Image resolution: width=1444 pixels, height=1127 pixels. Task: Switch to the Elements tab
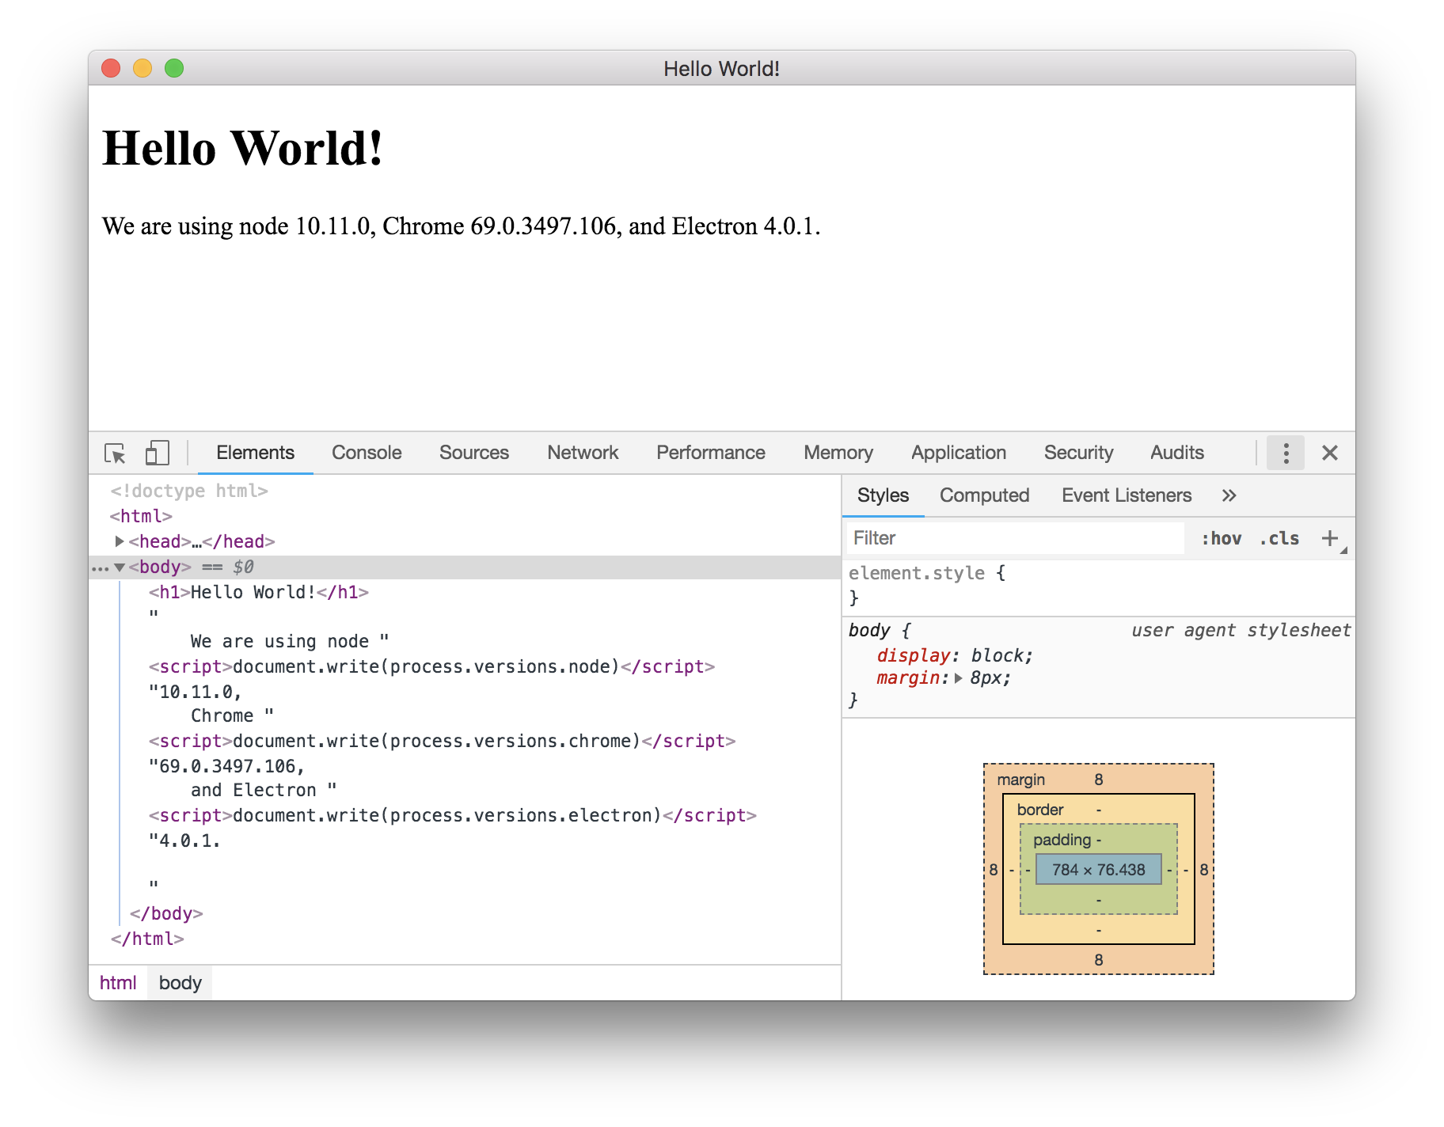255,453
